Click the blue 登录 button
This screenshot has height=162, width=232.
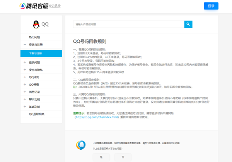click(211, 6)
